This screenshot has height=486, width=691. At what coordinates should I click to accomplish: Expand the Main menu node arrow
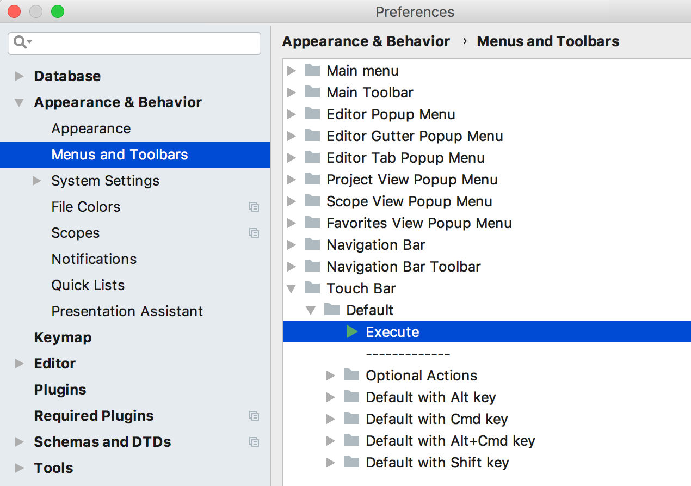pyautogui.click(x=292, y=71)
